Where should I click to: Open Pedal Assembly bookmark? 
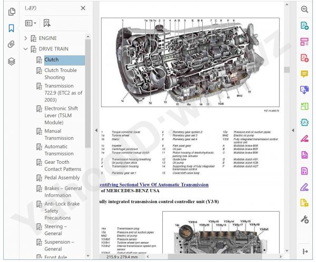tap(62, 177)
